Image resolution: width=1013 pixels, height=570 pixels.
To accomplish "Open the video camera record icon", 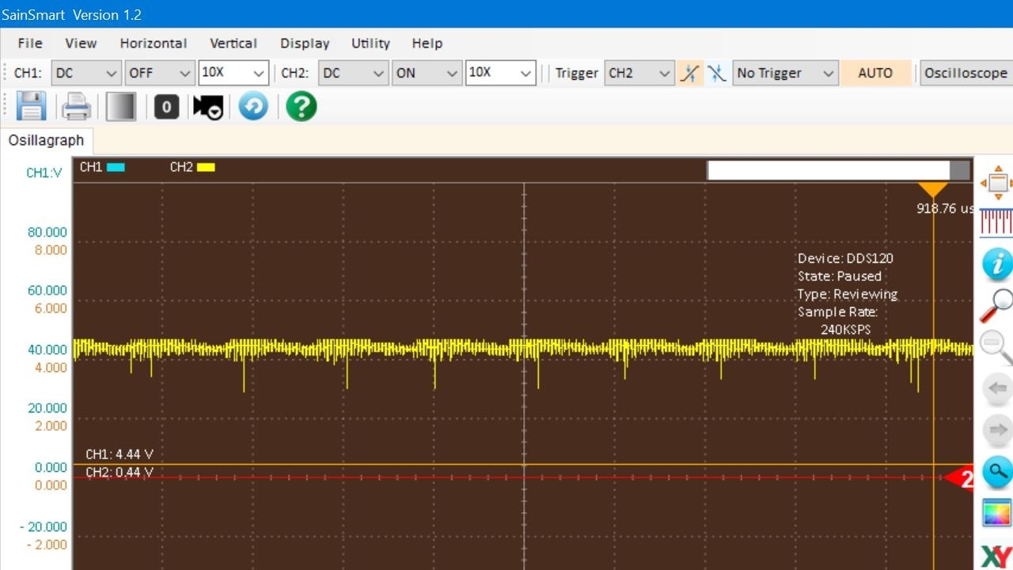I will coord(208,107).
